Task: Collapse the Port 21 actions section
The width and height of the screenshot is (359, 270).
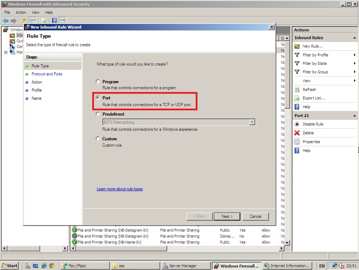Action: 354,116
